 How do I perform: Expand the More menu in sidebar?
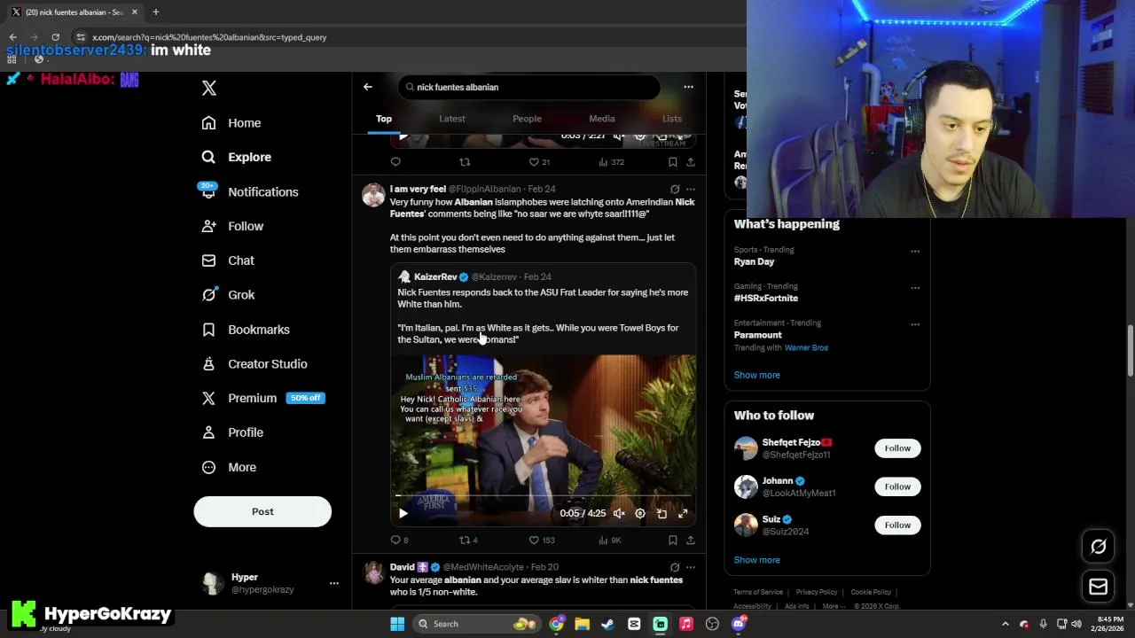click(229, 467)
